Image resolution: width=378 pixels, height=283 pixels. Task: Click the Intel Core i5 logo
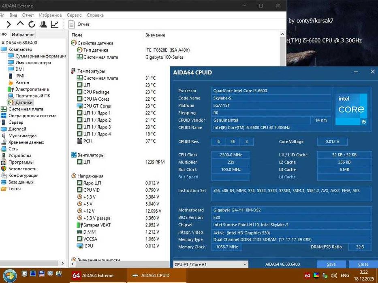click(x=351, y=109)
